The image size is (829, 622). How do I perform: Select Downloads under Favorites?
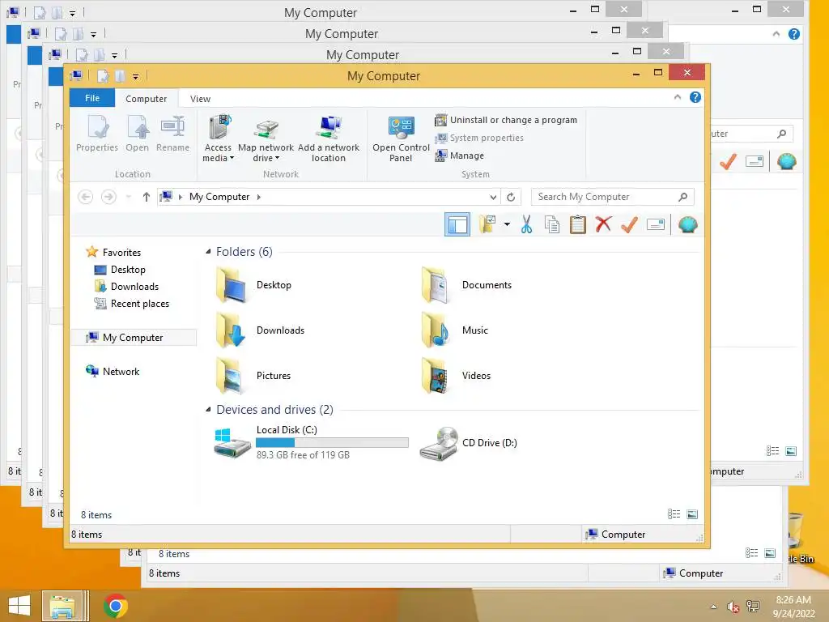pyautogui.click(x=126, y=286)
